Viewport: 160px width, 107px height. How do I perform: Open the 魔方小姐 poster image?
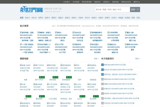tap(131, 35)
